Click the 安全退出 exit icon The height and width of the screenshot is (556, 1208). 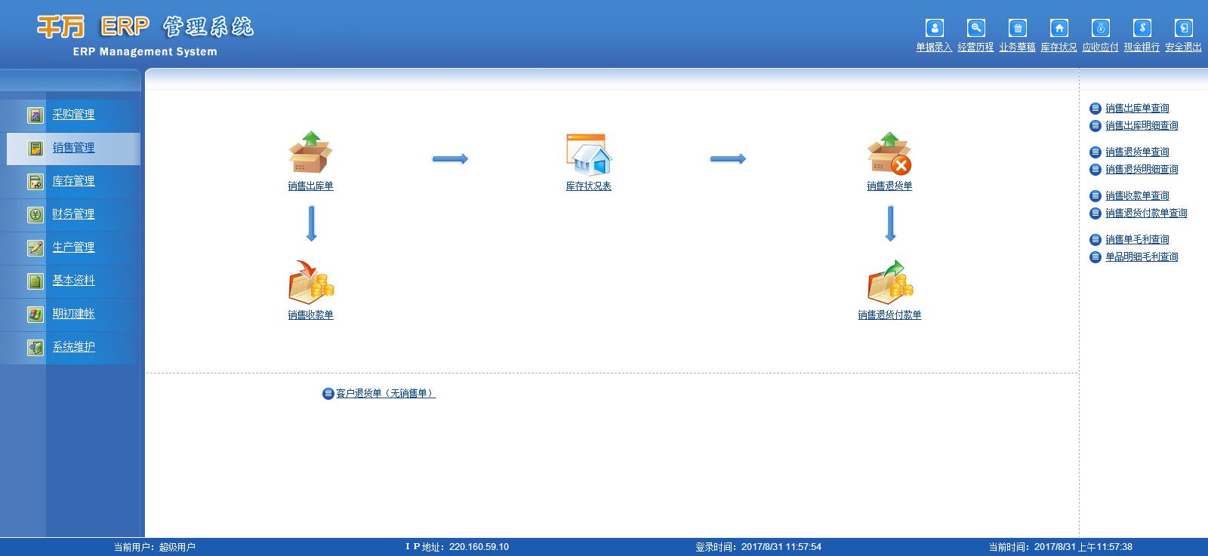point(1184,28)
